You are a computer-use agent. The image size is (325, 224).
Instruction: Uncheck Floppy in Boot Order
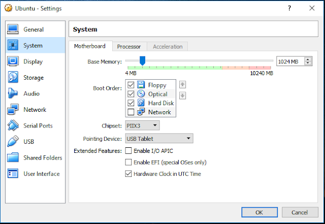pyautogui.click(x=131, y=85)
